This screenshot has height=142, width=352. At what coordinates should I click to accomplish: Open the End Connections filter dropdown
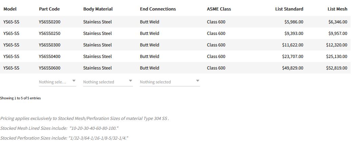pyautogui.click(x=170, y=82)
